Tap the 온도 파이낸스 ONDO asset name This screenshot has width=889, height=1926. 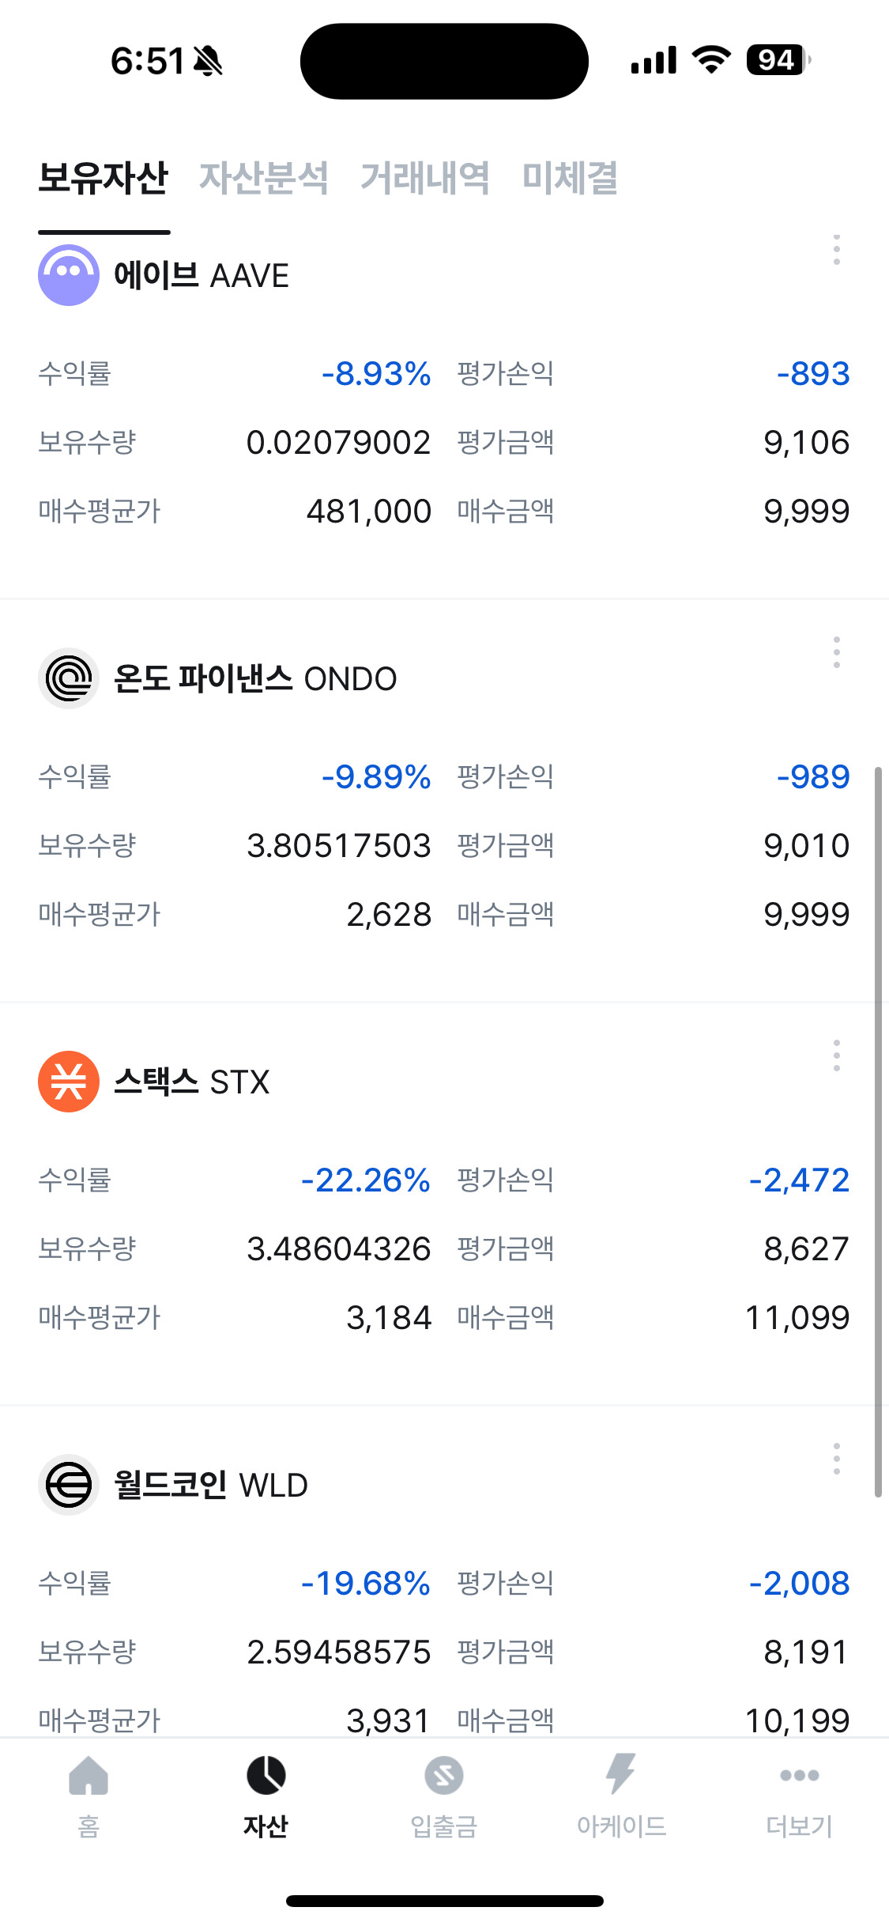pos(255,679)
